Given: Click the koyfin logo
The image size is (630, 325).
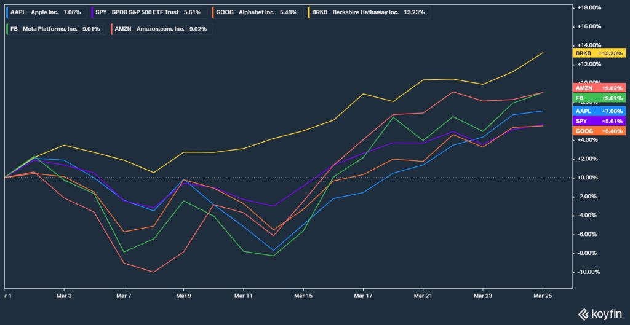Looking at the screenshot, I should point(600,314).
